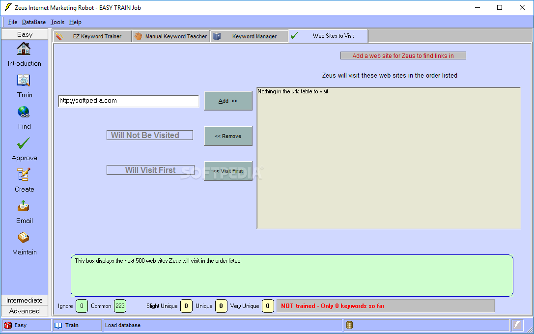534x334 pixels.
Task: Click the Load database status text
Action: (x=123, y=326)
